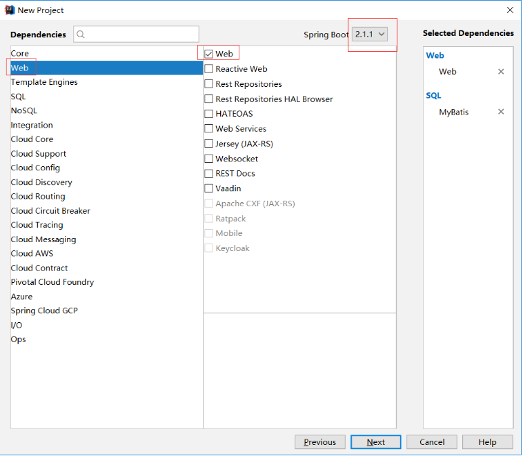523x456 pixels.
Task: Check the REST Docs option
Action: 209,173
